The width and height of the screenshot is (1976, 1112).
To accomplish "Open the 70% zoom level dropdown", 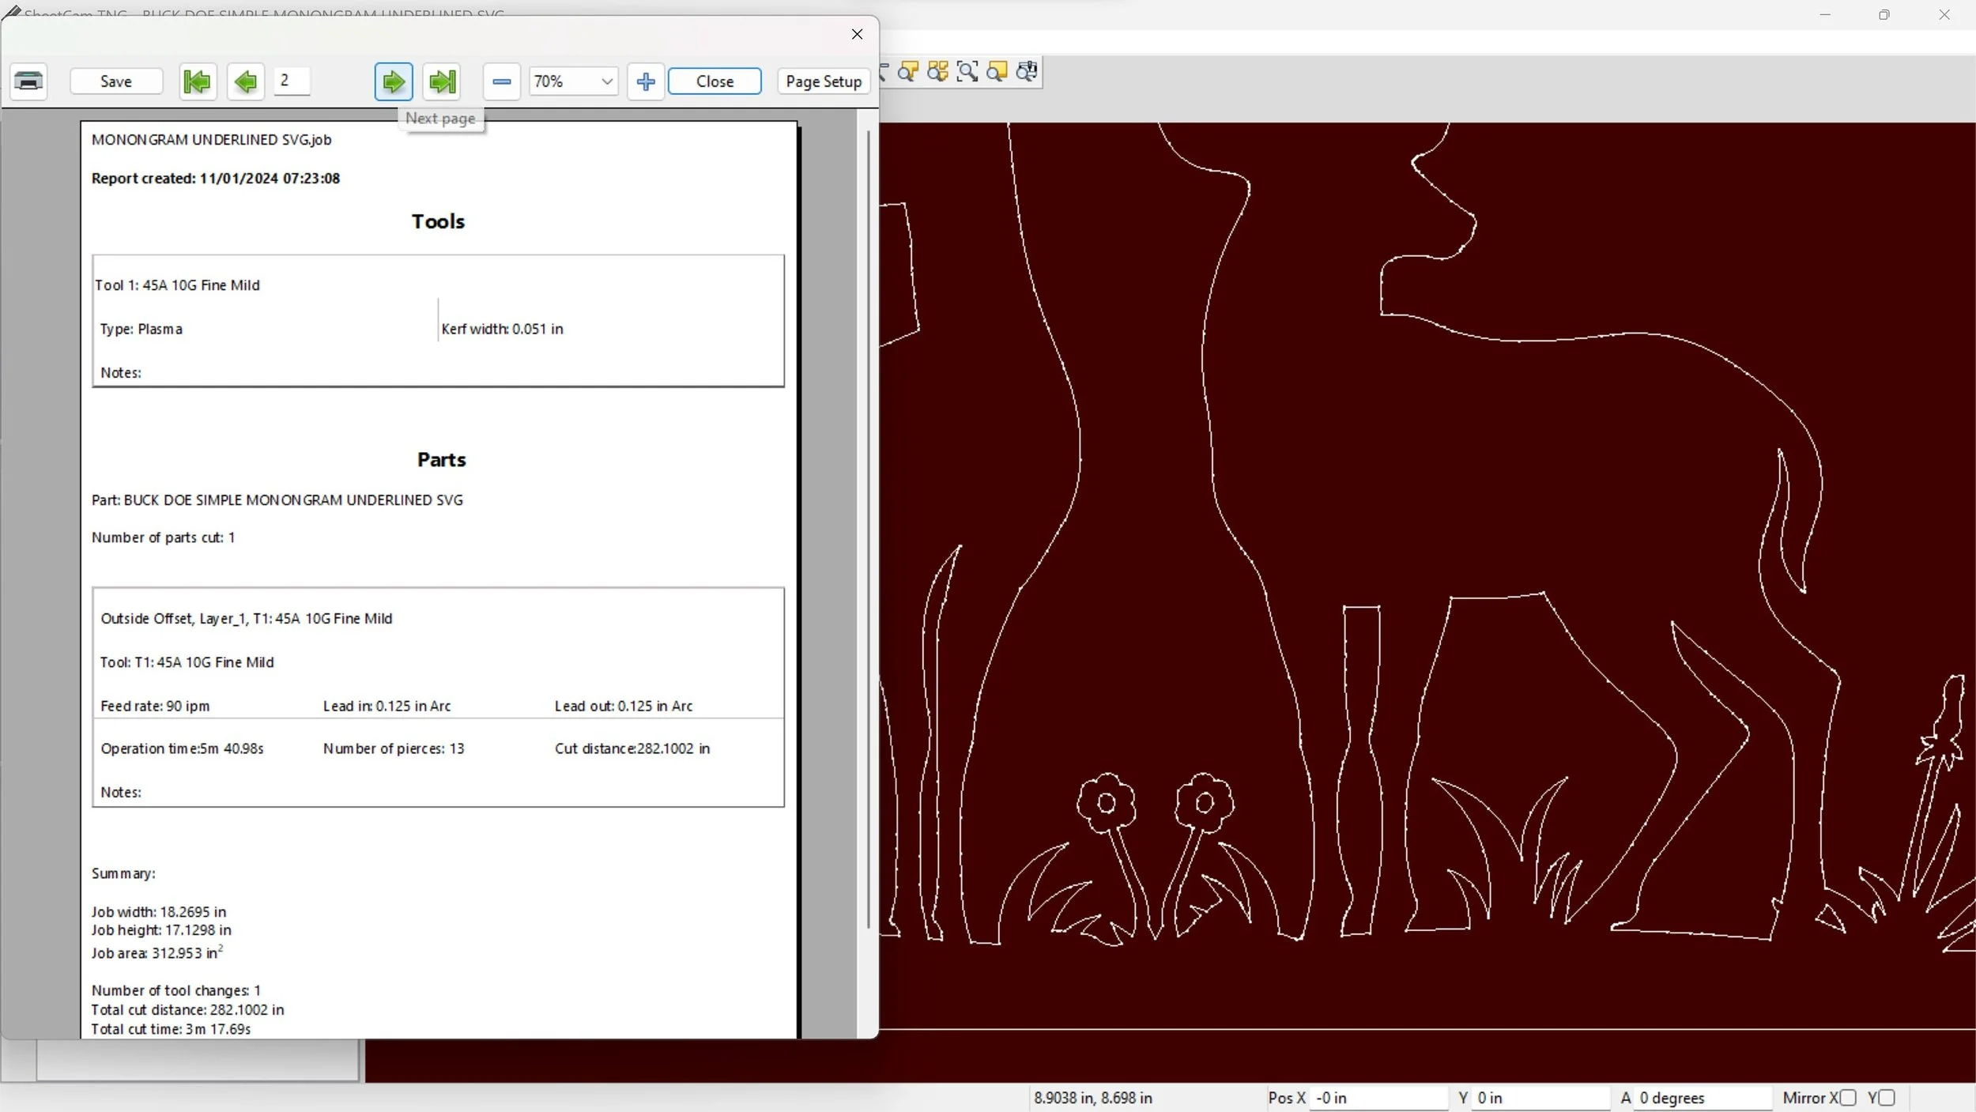I will coord(606,81).
